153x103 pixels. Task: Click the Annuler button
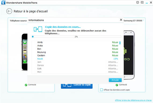(115, 80)
